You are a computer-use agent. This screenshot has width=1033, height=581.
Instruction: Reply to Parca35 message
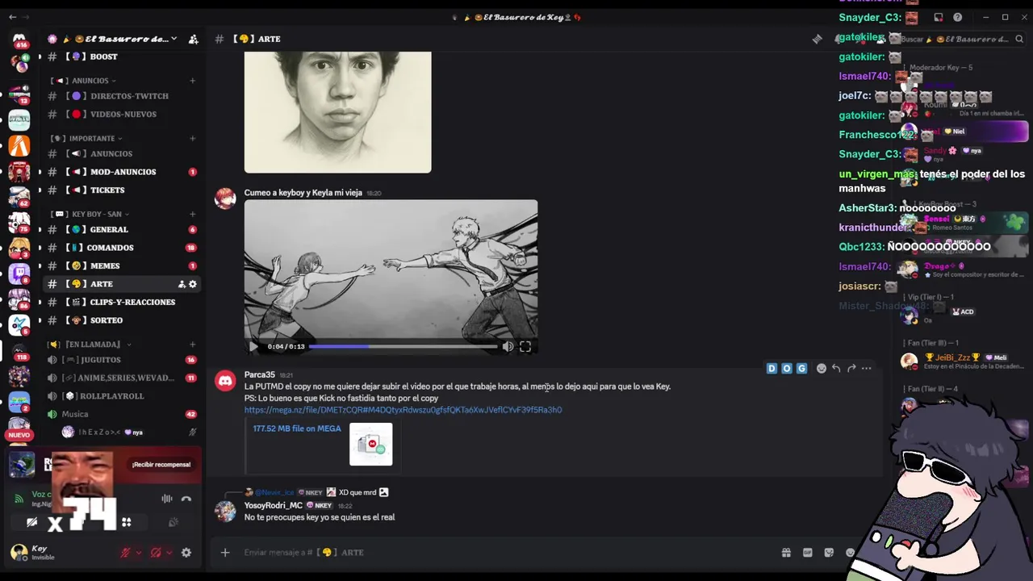(836, 369)
